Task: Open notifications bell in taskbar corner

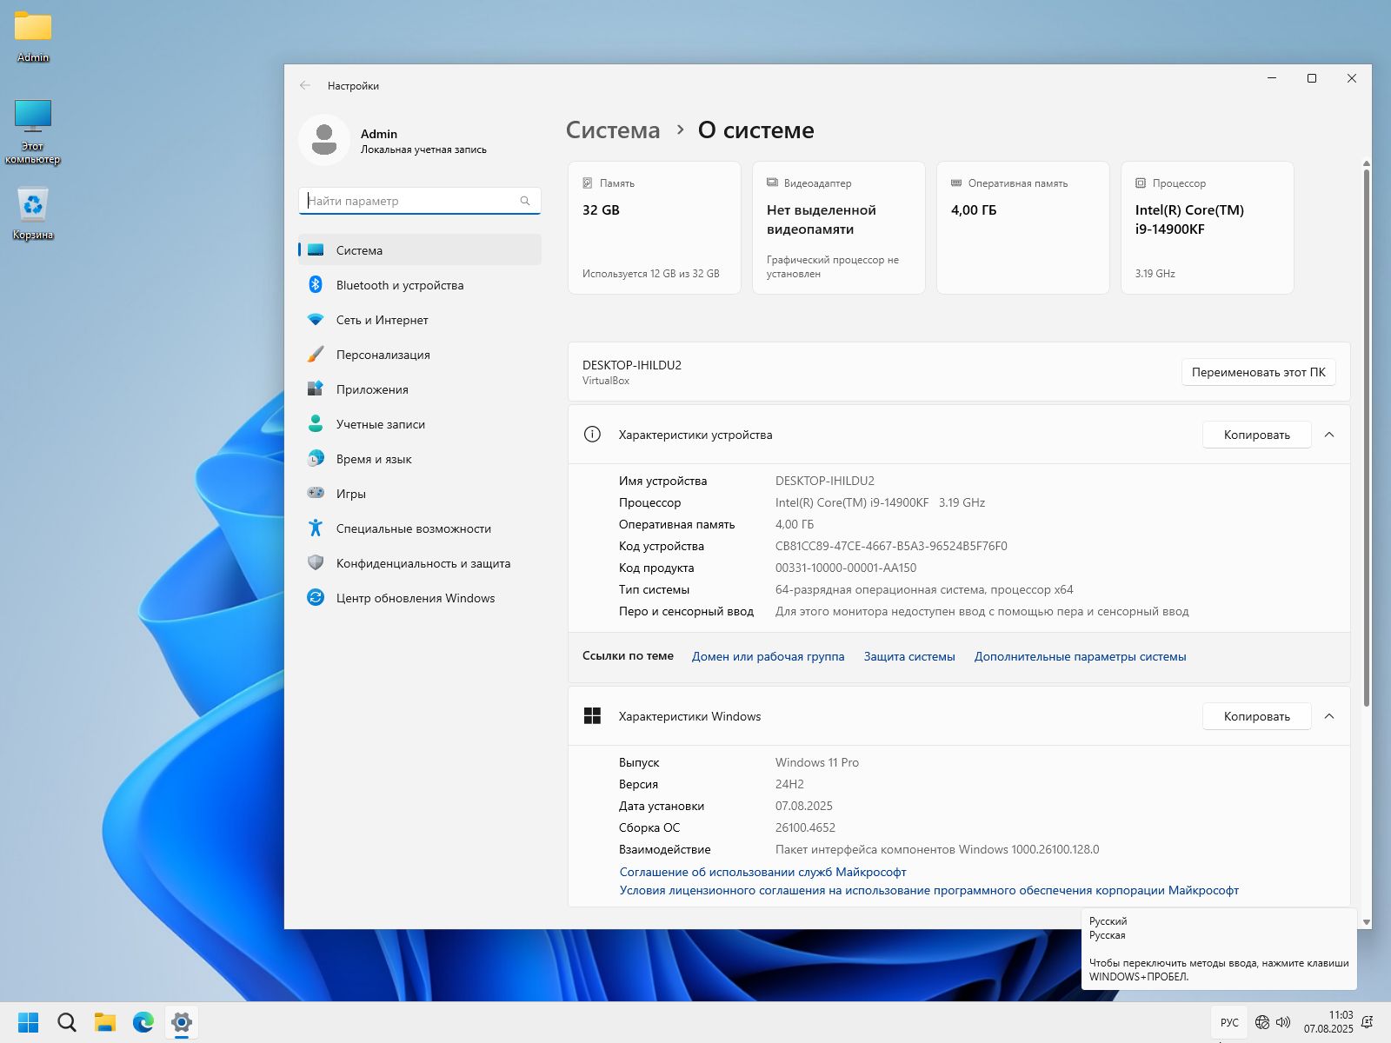Action: (x=1368, y=1022)
